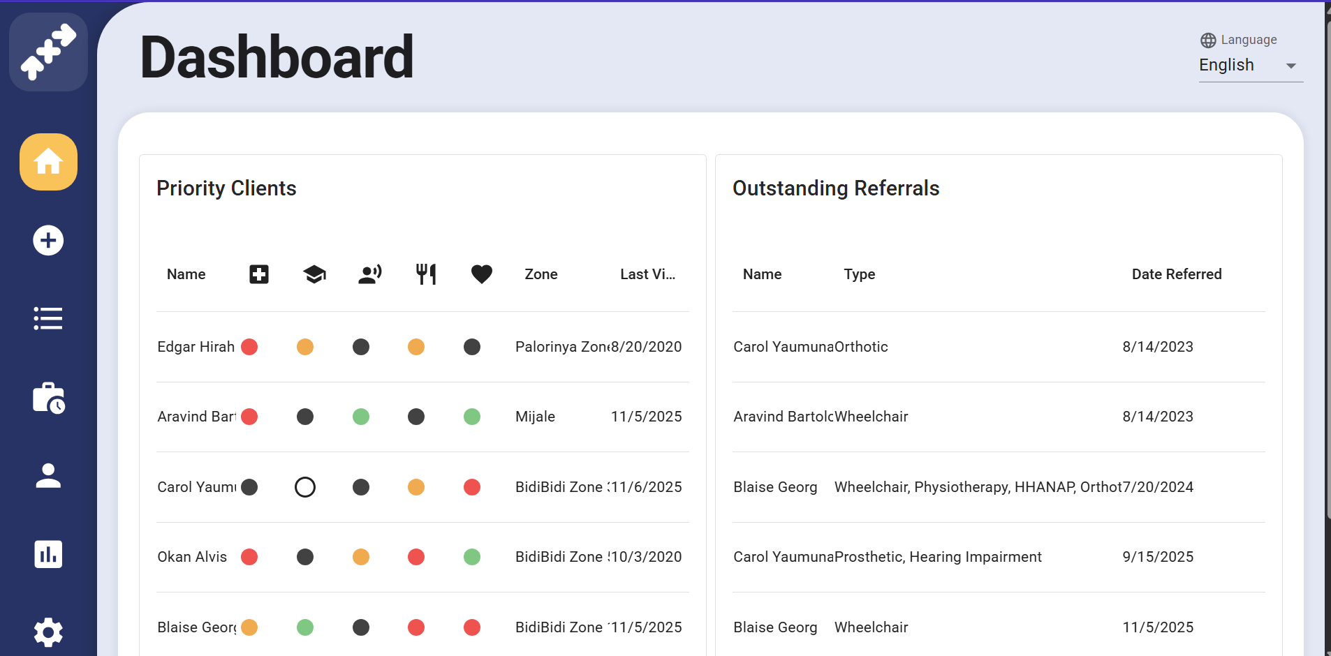The width and height of the screenshot is (1331, 656).
Task: Open the settings gear icon in sidebar
Action: point(48,632)
